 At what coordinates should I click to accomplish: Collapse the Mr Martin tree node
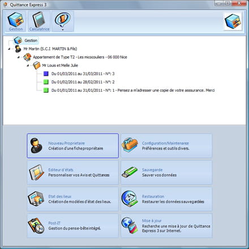click(9, 49)
